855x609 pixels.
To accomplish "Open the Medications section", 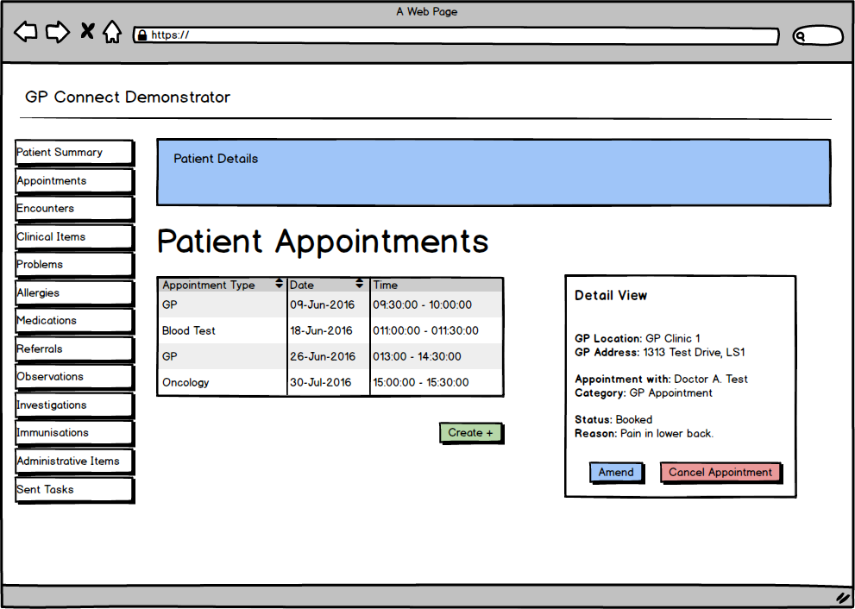I will pos(73,320).
